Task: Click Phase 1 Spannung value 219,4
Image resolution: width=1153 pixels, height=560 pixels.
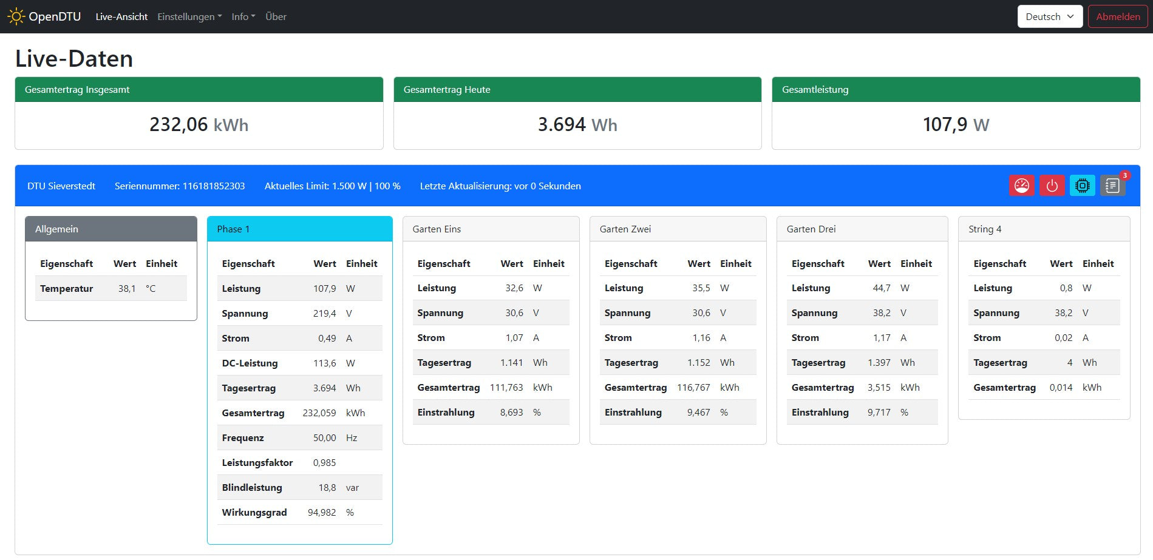Action: [324, 314]
